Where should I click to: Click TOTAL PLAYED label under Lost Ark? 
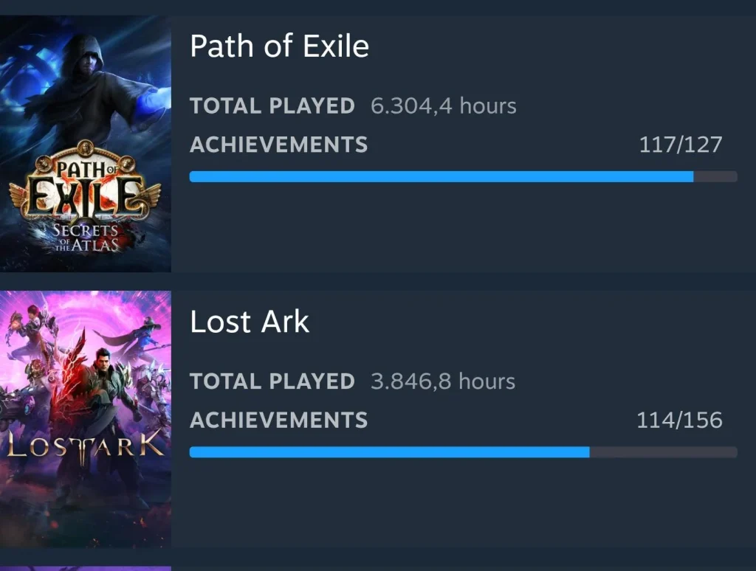click(x=272, y=381)
